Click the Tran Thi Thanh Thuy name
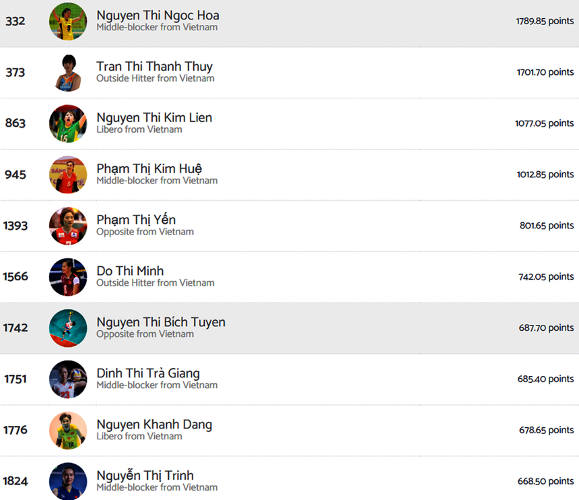 (x=154, y=66)
